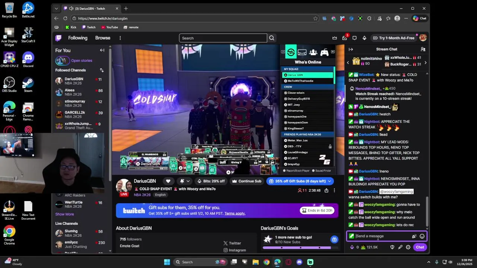Open Aleea channel in followed list
The width and height of the screenshot is (477, 268).
point(79,92)
